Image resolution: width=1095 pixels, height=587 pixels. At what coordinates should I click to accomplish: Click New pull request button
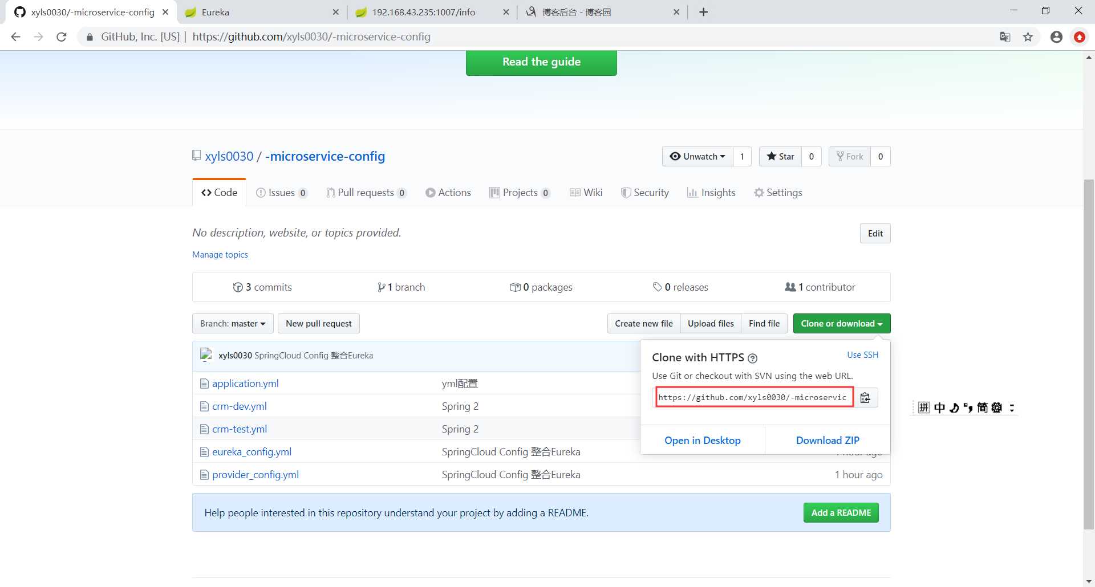pos(319,324)
